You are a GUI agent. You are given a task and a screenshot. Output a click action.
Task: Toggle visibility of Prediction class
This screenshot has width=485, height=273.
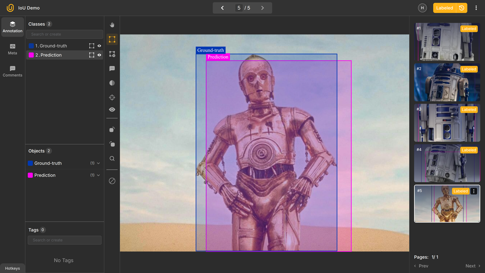click(x=99, y=55)
